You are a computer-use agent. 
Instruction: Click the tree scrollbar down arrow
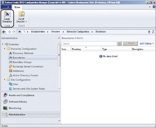click(x=59, y=89)
